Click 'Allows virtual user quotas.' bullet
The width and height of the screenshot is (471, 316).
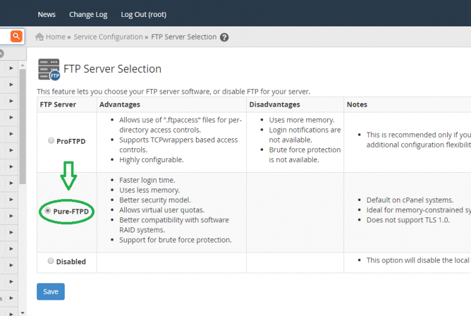click(161, 210)
